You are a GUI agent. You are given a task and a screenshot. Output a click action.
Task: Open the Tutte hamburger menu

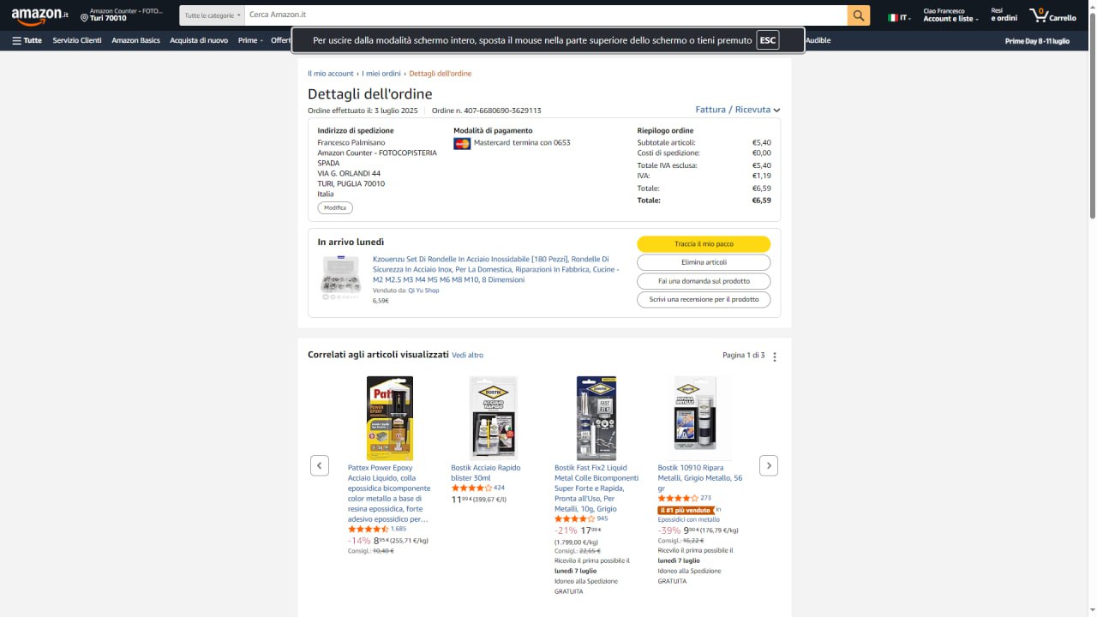pos(27,40)
